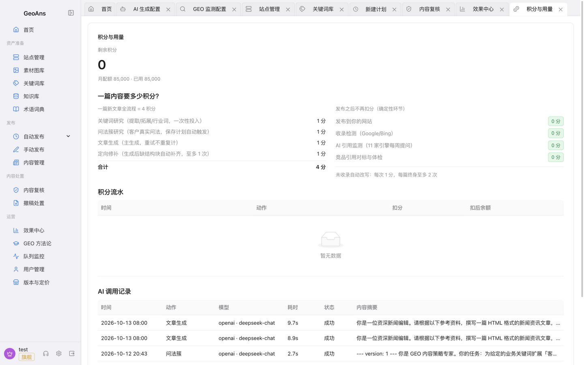Switch to the 首页 tab

click(x=100, y=9)
